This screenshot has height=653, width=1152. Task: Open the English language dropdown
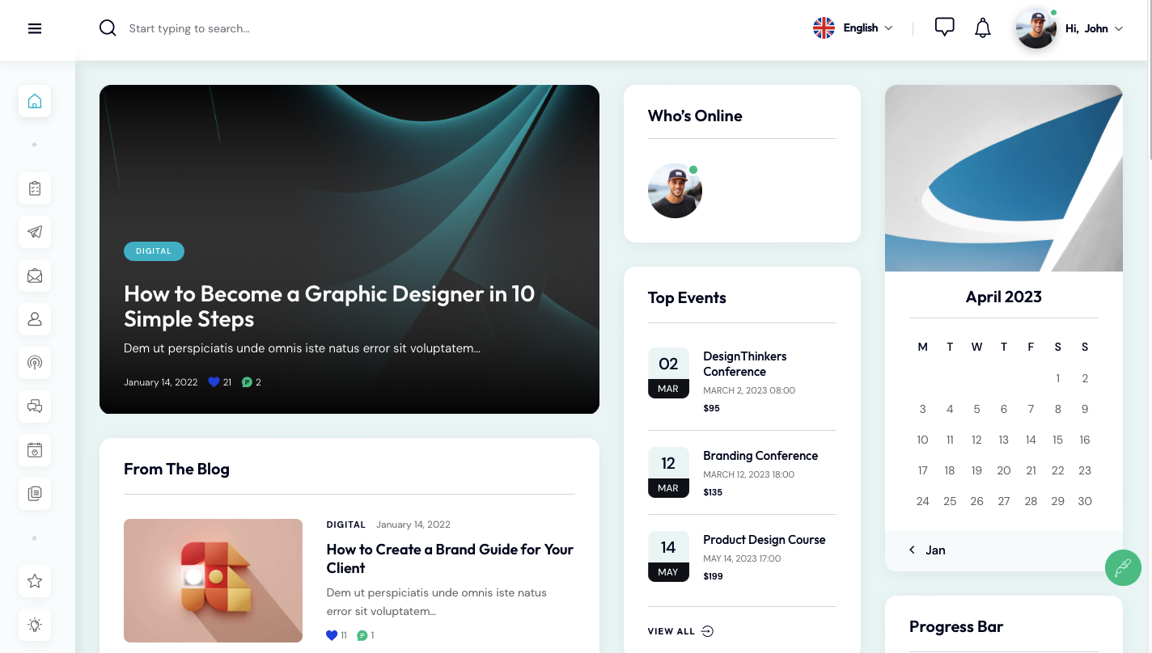[853, 27]
